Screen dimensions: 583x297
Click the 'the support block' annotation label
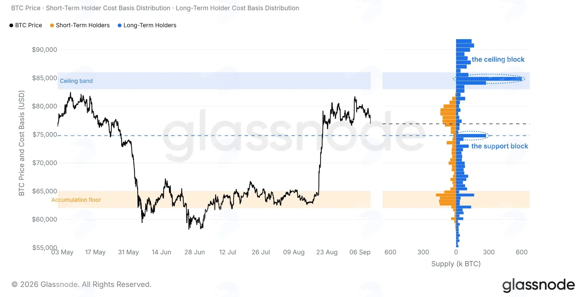500,146
